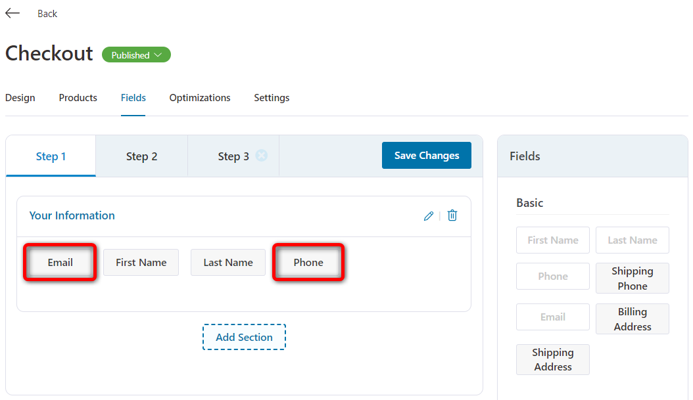Select the Last Name field in Your Information

click(x=228, y=262)
